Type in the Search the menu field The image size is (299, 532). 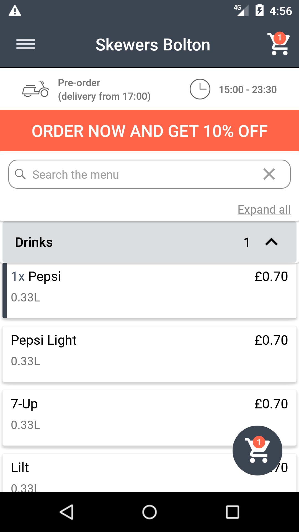tap(138, 175)
